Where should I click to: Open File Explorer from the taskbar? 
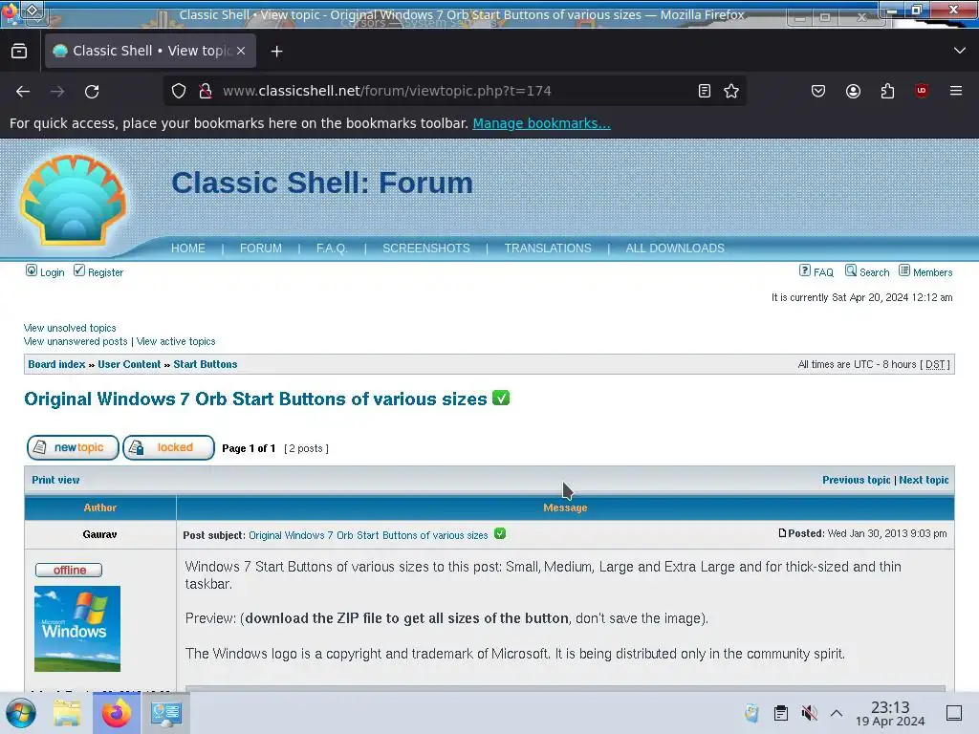tap(67, 713)
